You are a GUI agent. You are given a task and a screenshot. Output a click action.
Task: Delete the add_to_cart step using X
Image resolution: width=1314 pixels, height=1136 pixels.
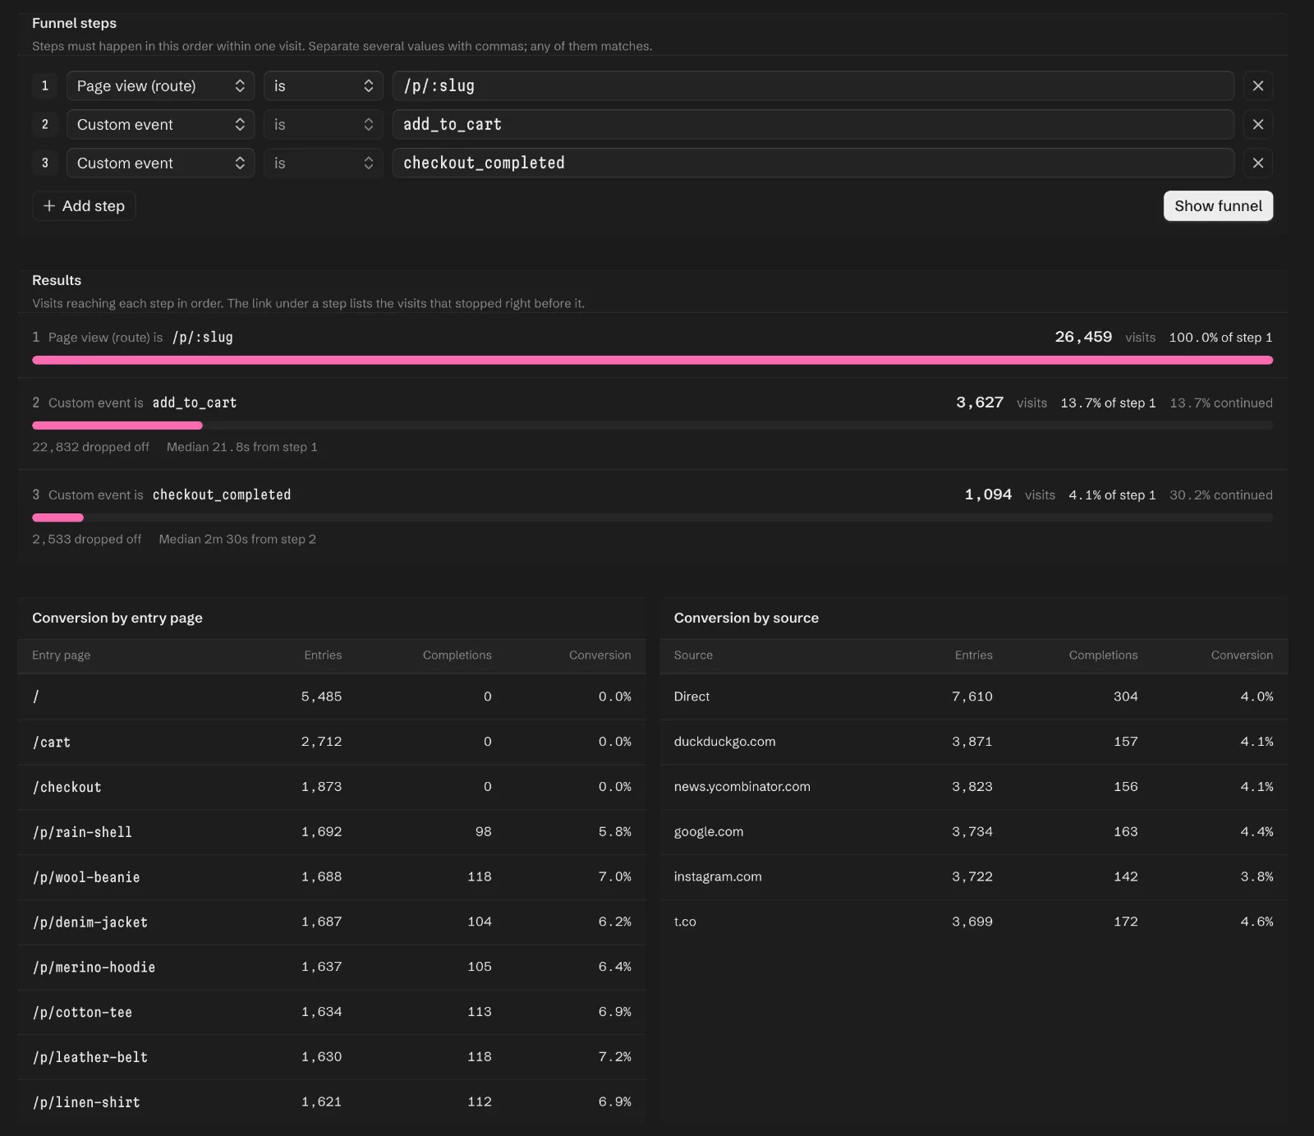[x=1257, y=124]
